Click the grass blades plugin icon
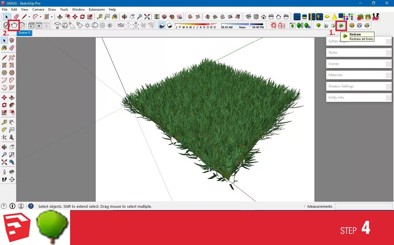 [x=326, y=25]
